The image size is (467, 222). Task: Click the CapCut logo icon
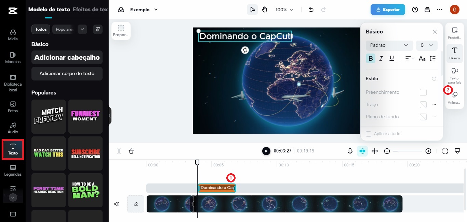[x=13, y=11]
